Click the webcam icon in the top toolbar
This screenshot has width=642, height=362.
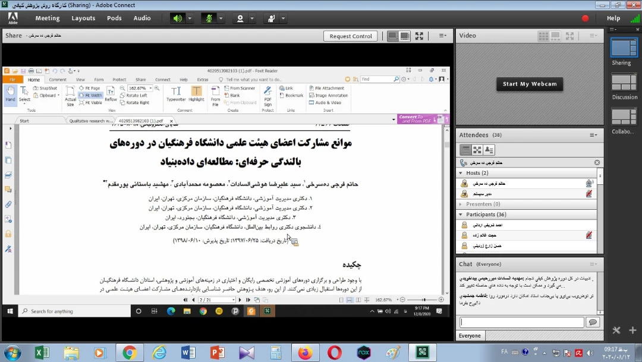coord(240,18)
